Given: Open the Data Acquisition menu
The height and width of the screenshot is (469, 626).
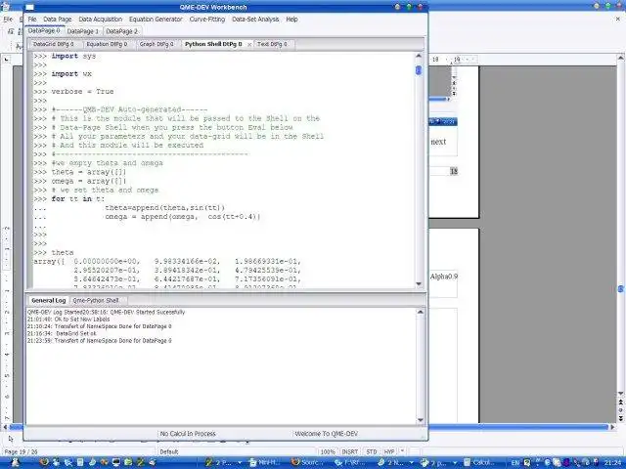Looking at the screenshot, I should tap(100, 20).
